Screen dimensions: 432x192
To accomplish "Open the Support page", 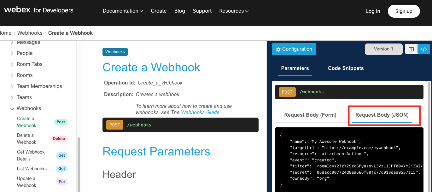I will pos(202,11).
